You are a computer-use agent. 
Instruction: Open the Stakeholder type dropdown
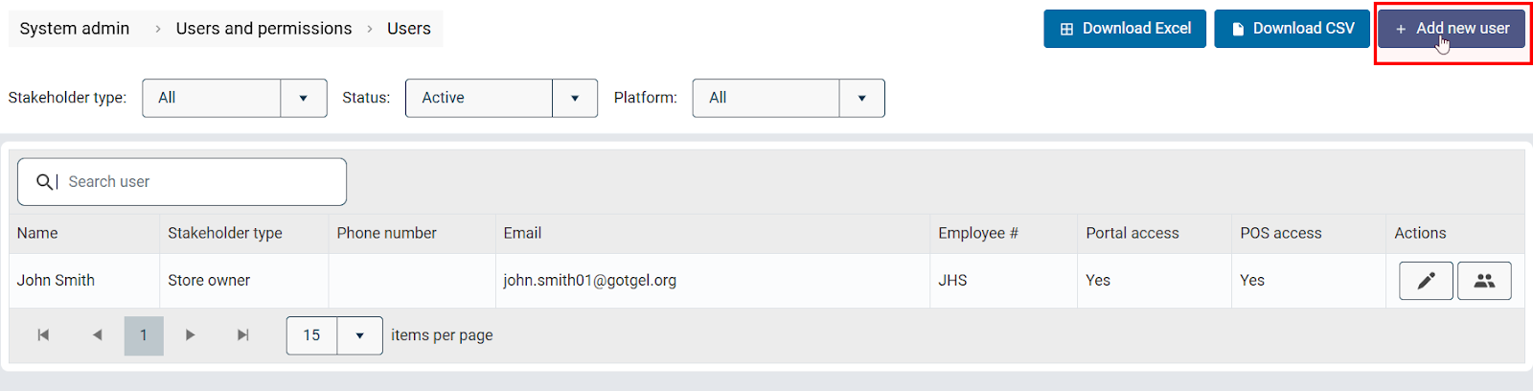pos(303,98)
